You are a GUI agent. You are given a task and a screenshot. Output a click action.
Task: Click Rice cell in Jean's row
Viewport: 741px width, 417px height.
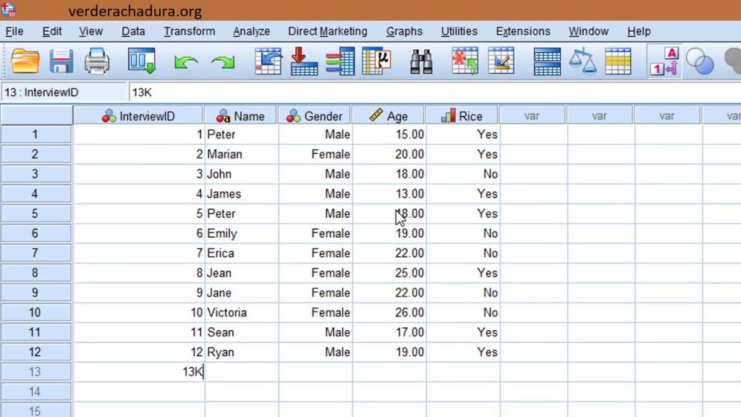tap(462, 273)
